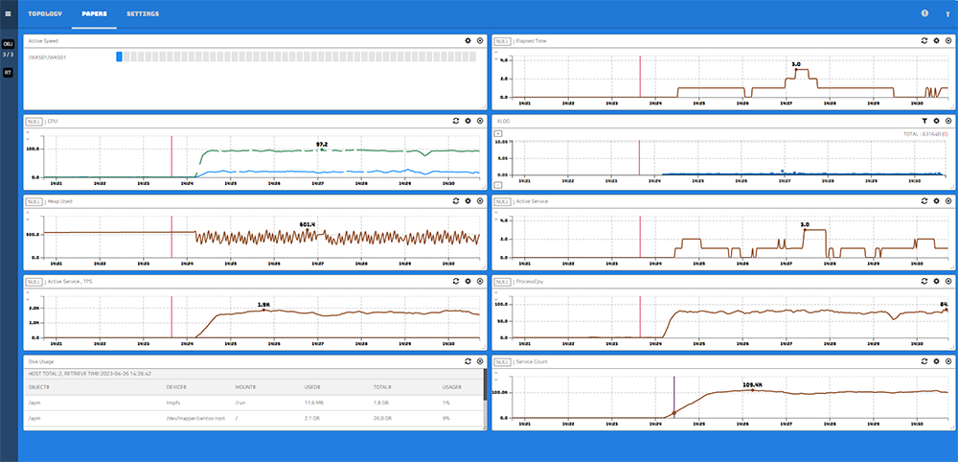This screenshot has height=462, width=958.
Task: Click NULL tag on Service Count panel
Action: point(502,361)
